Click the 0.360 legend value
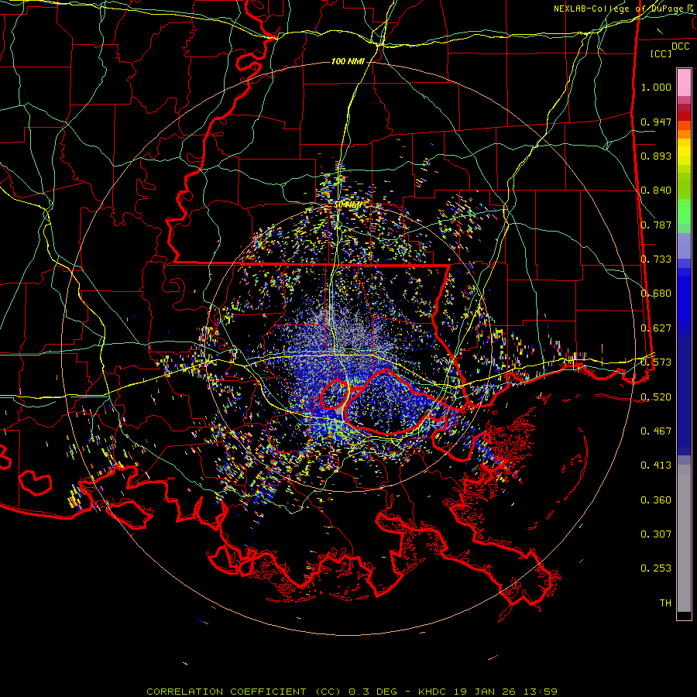 [x=656, y=500]
